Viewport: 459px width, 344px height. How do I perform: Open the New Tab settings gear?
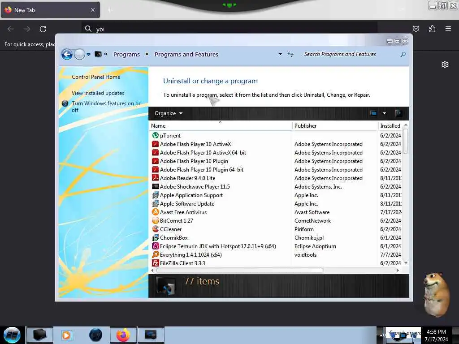click(x=445, y=64)
